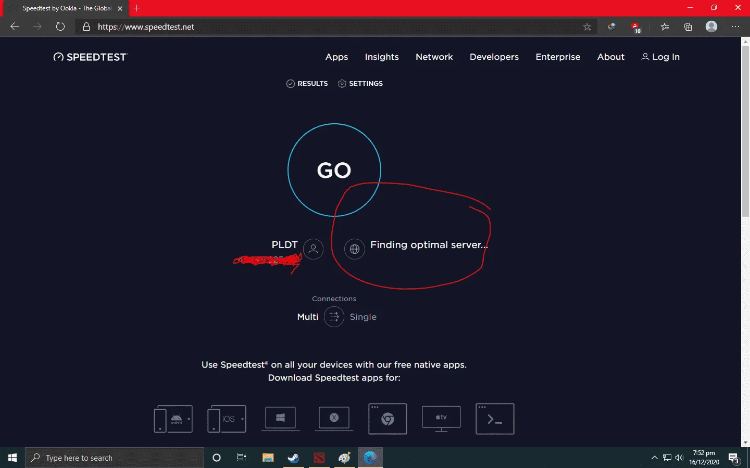
Task: Open the Windows app download icon
Action: pos(280,419)
